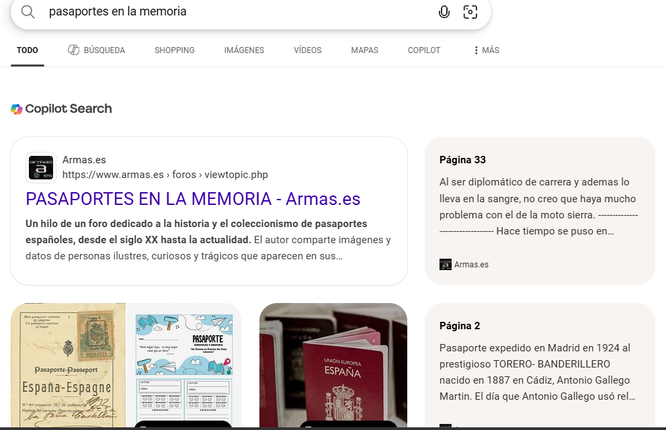Open the old España-Espagne passport image
The width and height of the screenshot is (666, 430).
(69, 365)
